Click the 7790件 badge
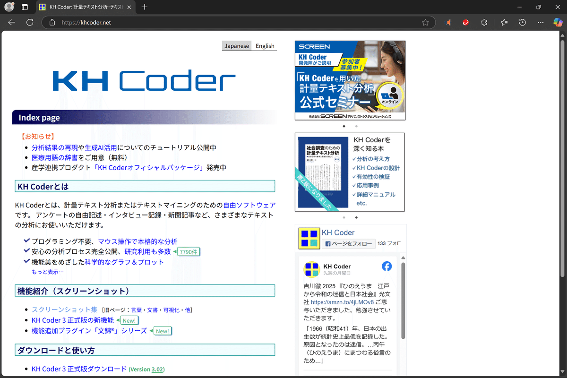The width and height of the screenshot is (567, 378). [x=188, y=252]
